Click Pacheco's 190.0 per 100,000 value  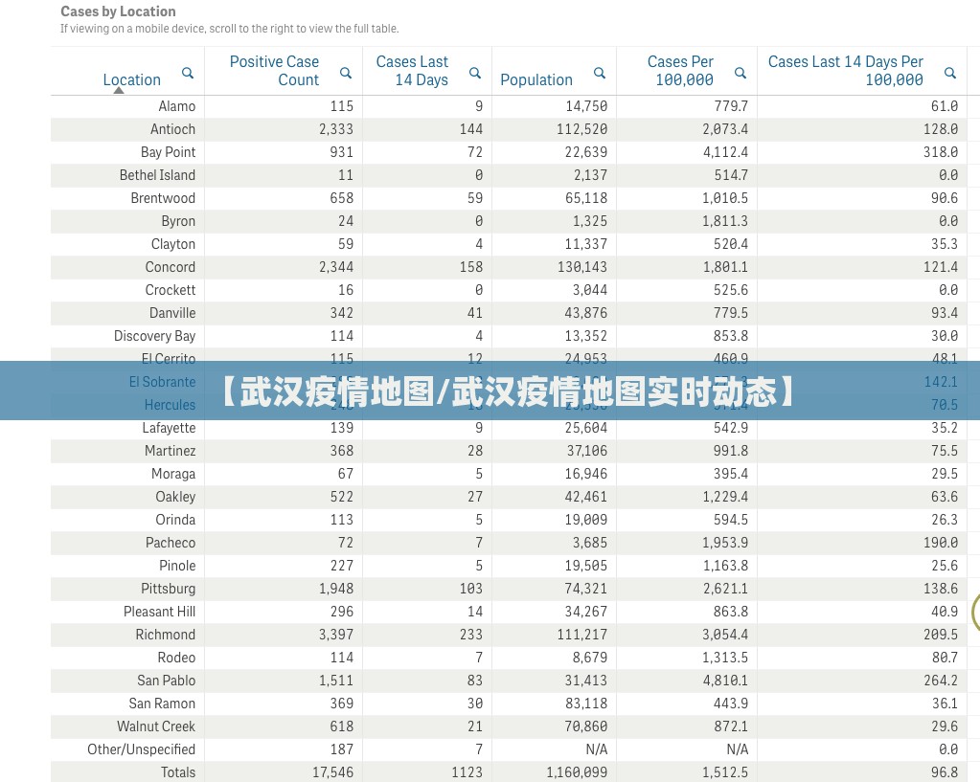click(x=941, y=543)
